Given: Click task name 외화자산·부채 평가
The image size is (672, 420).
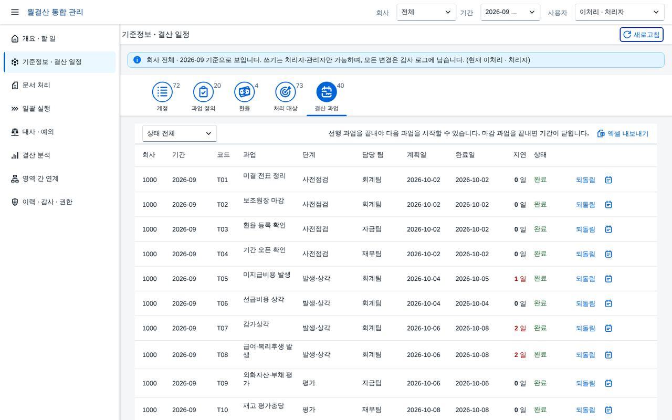Looking at the screenshot, I should coord(268,379).
